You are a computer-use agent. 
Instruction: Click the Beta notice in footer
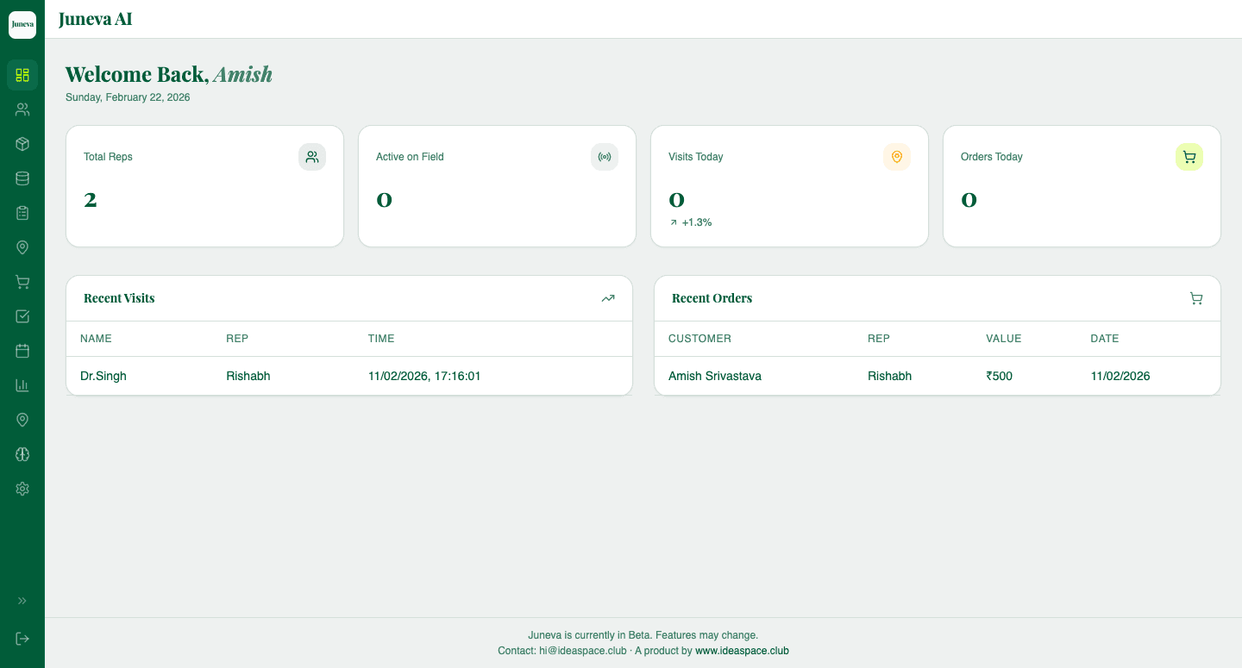pos(643,635)
